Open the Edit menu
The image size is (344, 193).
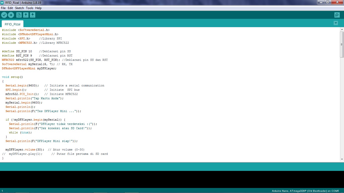click(x=10, y=8)
